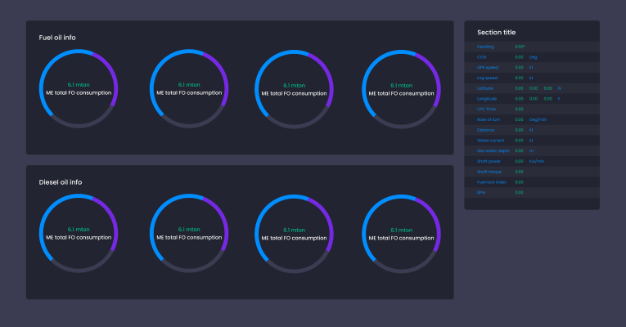626x327 pixels.
Task: Open the third Fuel oil info gauge
Action: 294,88
